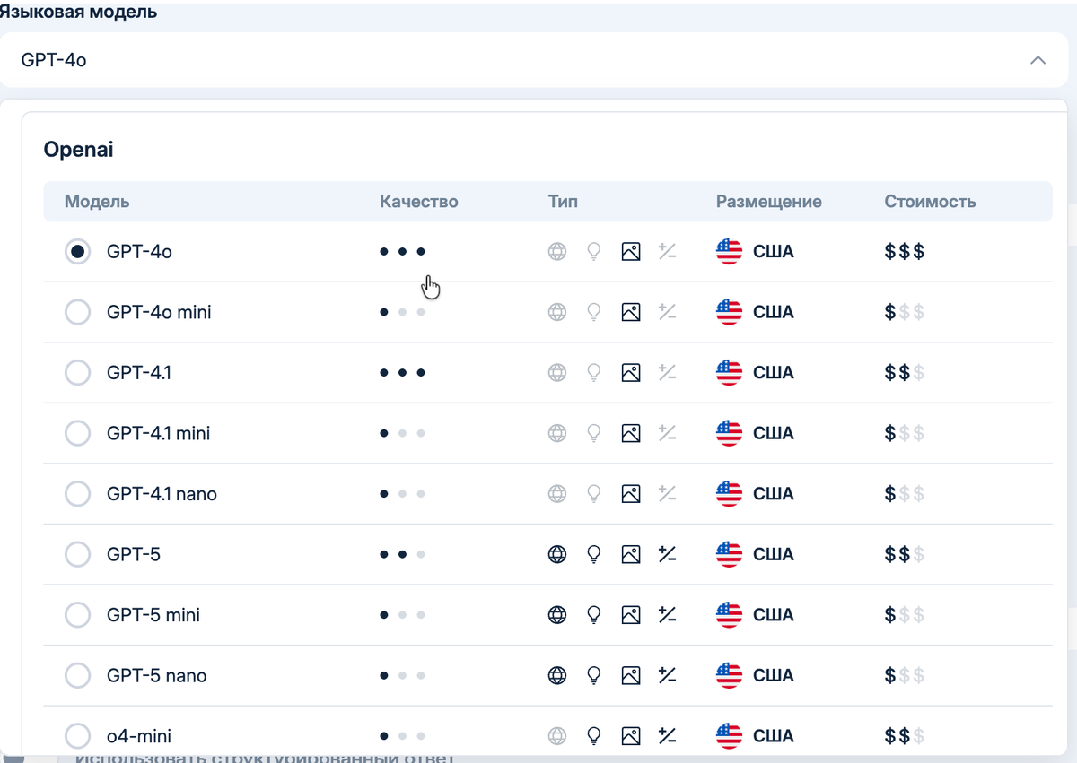Image resolution: width=1077 pixels, height=763 pixels.
Task: Click the image icon in GPT-4o row
Action: point(631,252)
